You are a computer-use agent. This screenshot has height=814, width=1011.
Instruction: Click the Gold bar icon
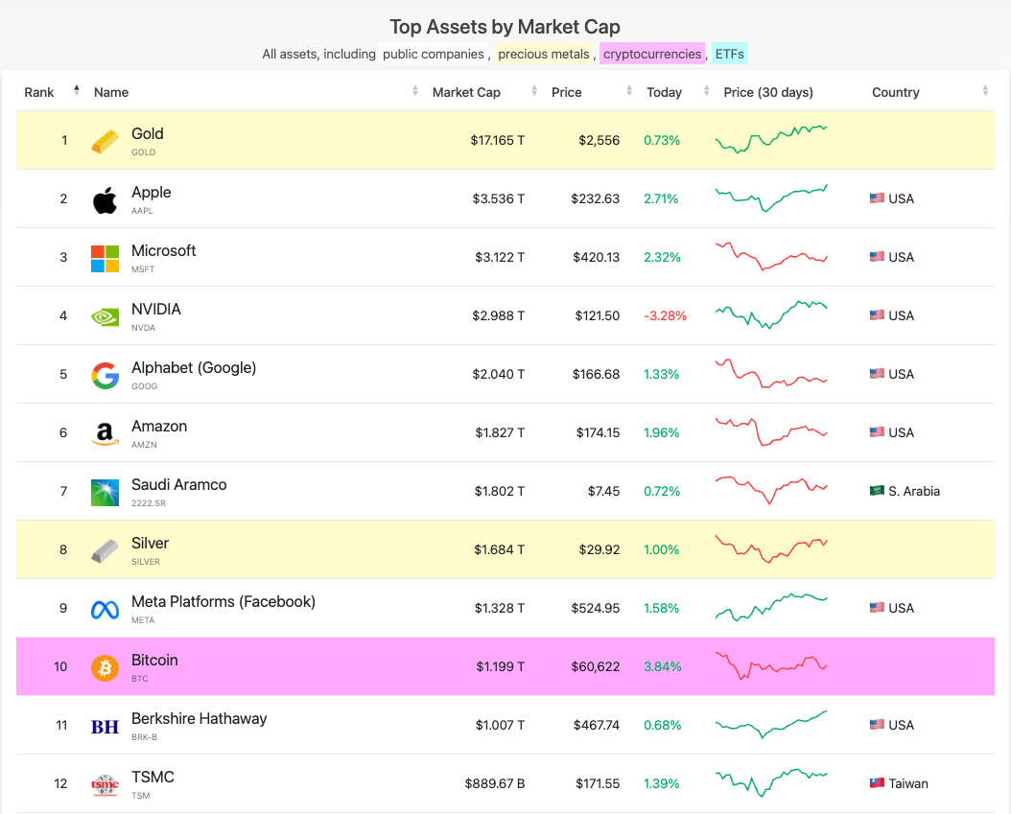tap(105, 141)
